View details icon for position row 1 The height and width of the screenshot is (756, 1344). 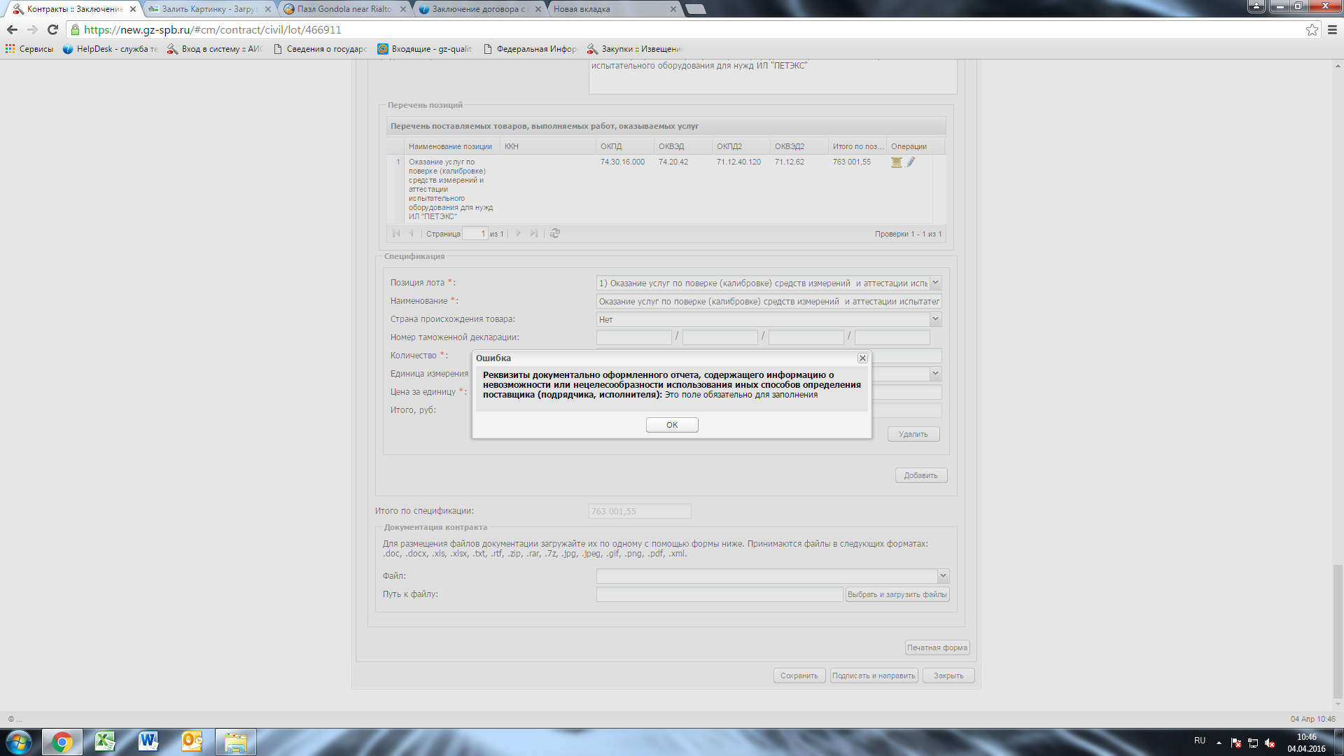tap(896, 162)
